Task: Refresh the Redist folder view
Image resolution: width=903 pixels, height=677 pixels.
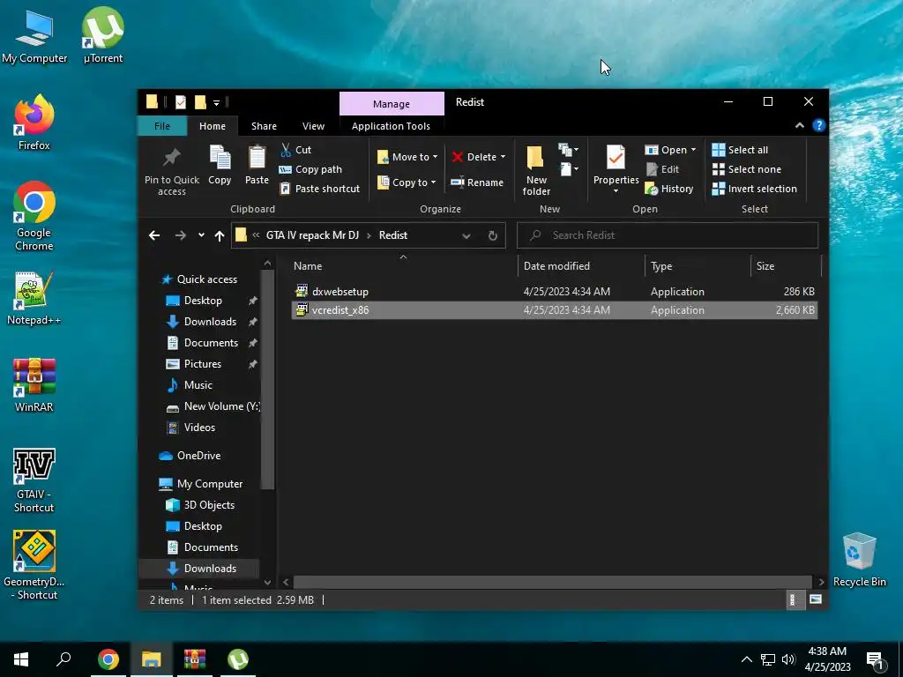Action: click(x=493, y=235)
